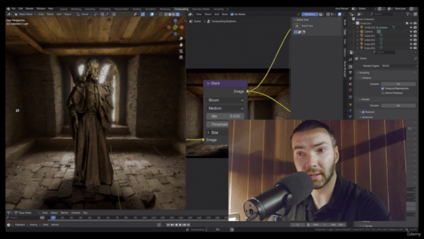The width and height of the screenshot is (424, 239).
Task: Open the Tool properties tab icon
Action: tap(350, 59)
